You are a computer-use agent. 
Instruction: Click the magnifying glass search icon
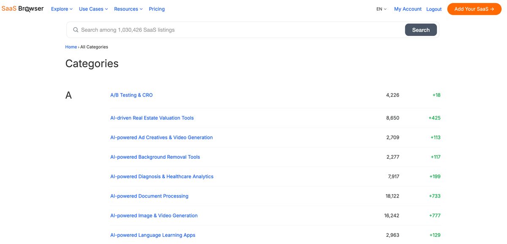coord(76,30)
